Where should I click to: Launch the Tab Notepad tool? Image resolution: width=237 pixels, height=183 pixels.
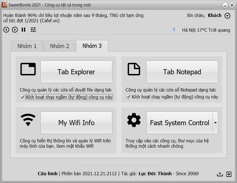pos(182,72)
